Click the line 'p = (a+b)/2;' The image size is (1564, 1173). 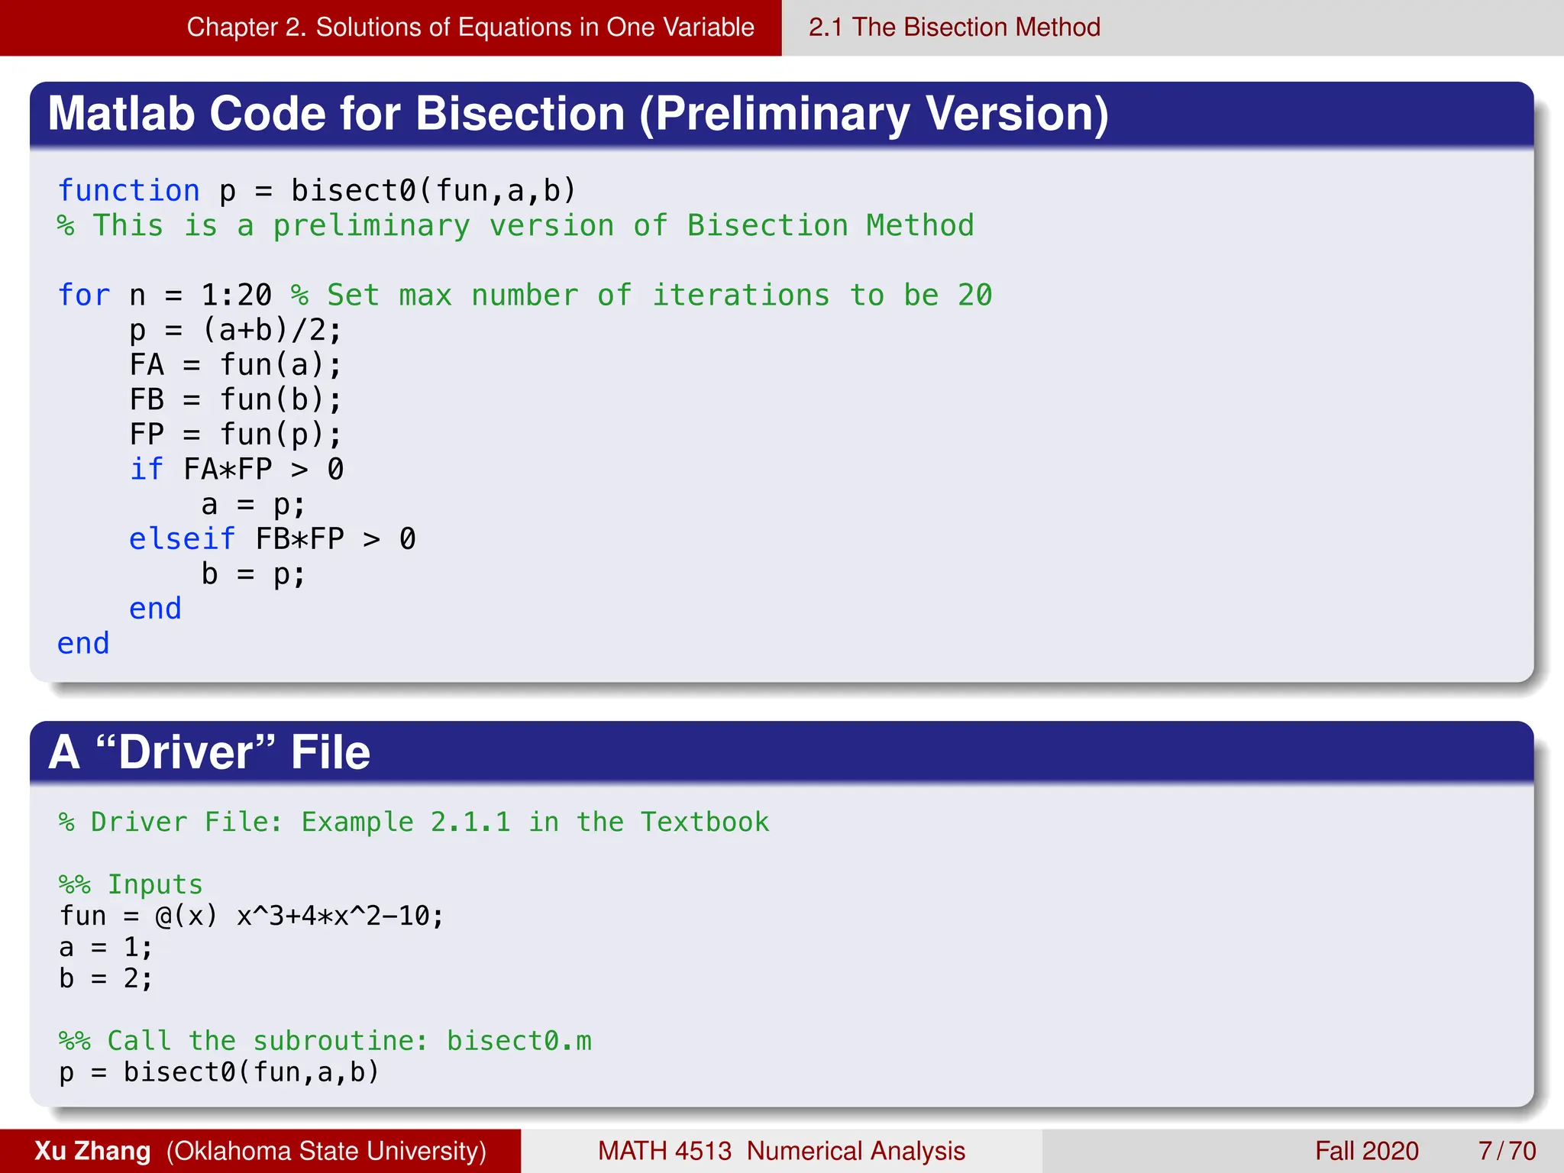point(236,330)
